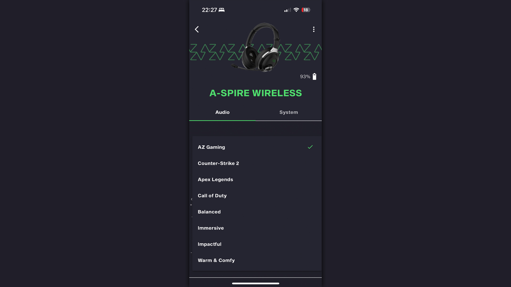The width and height of the screenshot is (511, 287).
Task: Open the three-dot menu icon
Action: 314,29
